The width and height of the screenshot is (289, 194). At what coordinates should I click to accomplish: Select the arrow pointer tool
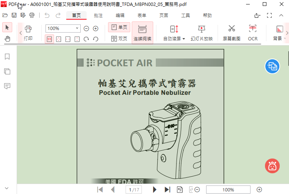tap(7, 27)
